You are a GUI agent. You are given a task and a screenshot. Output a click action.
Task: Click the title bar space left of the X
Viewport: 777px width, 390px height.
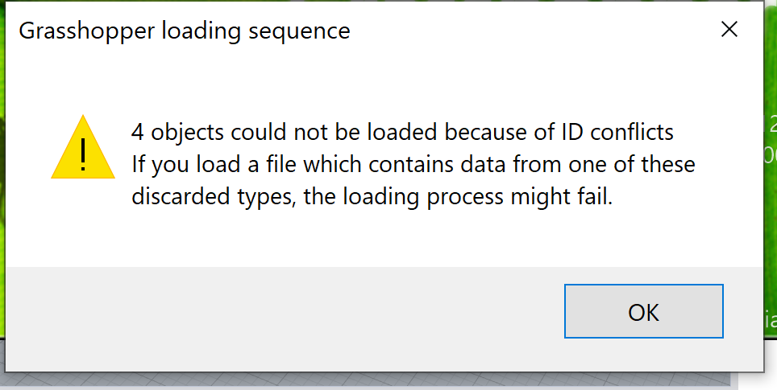(564, 31)
